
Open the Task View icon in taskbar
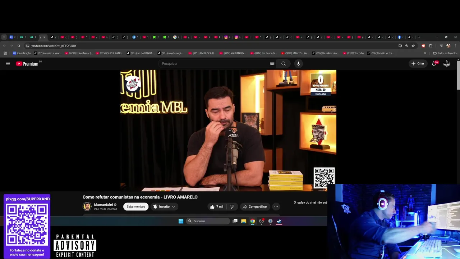coord(235,221)
